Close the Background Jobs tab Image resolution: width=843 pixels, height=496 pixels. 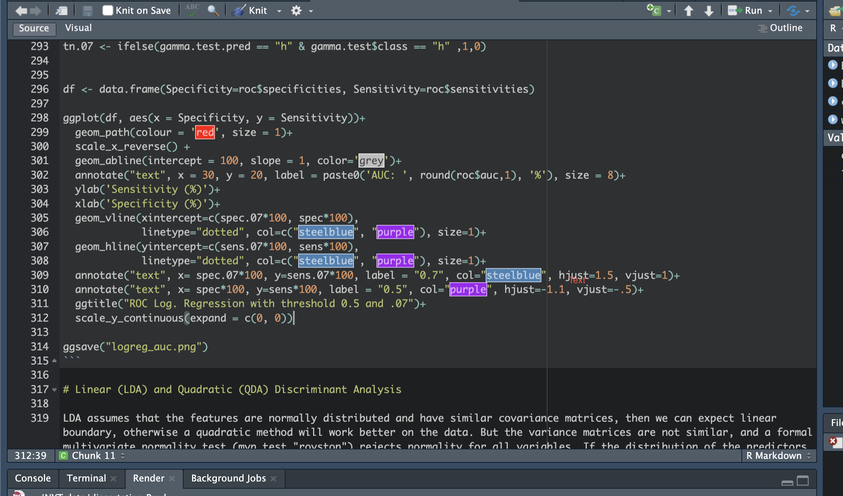[x=273, y=478]
